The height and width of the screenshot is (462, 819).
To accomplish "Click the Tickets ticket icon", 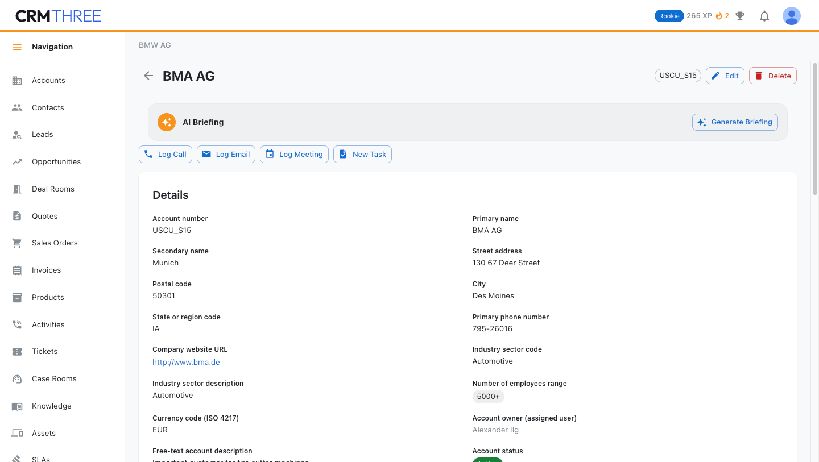I will (x=17, y=352).
